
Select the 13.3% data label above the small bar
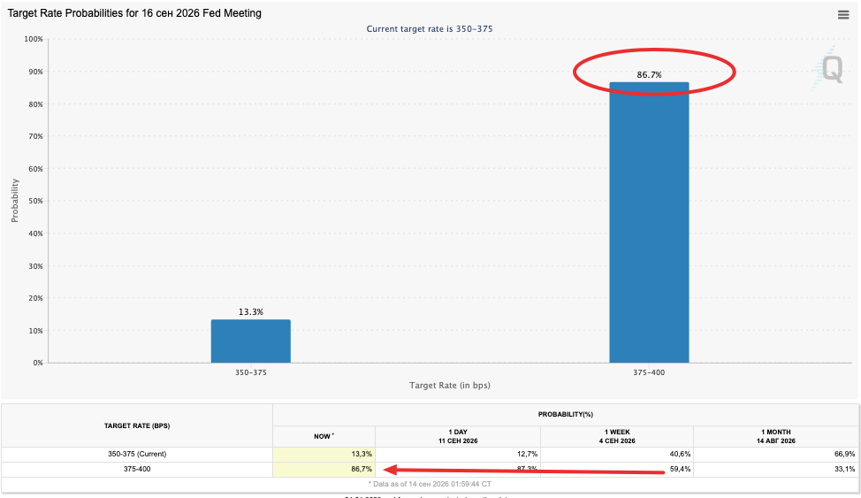(x=251, y=311)
